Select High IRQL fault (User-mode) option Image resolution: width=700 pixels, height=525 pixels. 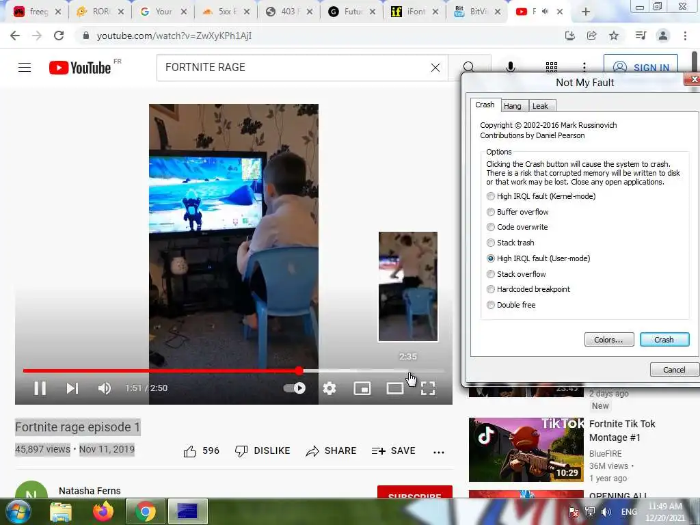point(539,258)
